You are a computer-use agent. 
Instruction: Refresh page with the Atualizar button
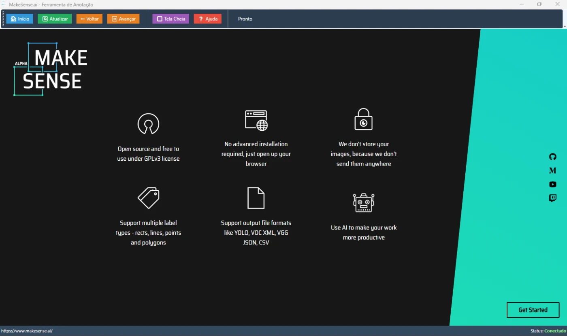pyautogui.click(x=55, y=19)
